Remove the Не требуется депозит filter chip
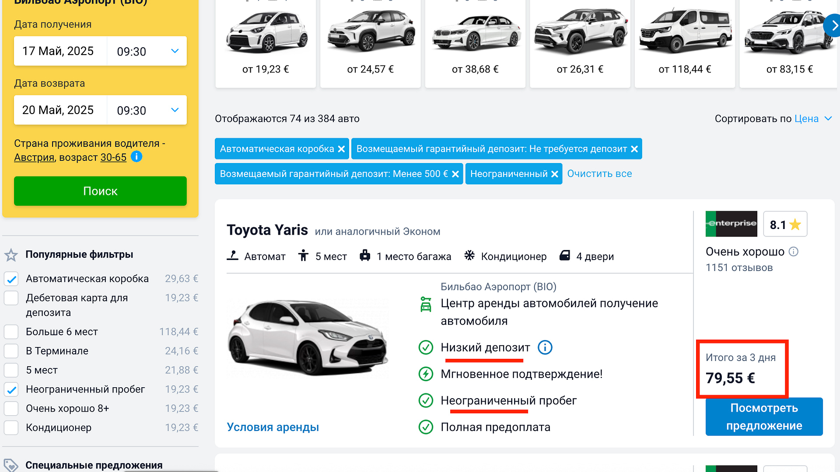The width and height of the screenshot is (840, 472). [634, 149]
